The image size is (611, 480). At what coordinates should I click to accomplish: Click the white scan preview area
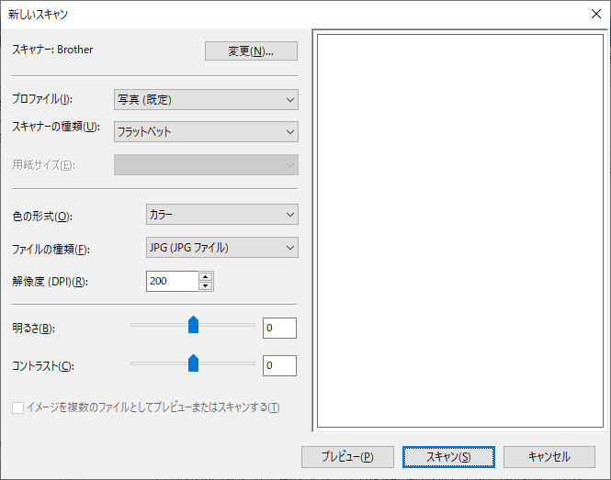(x=460, y=231)
